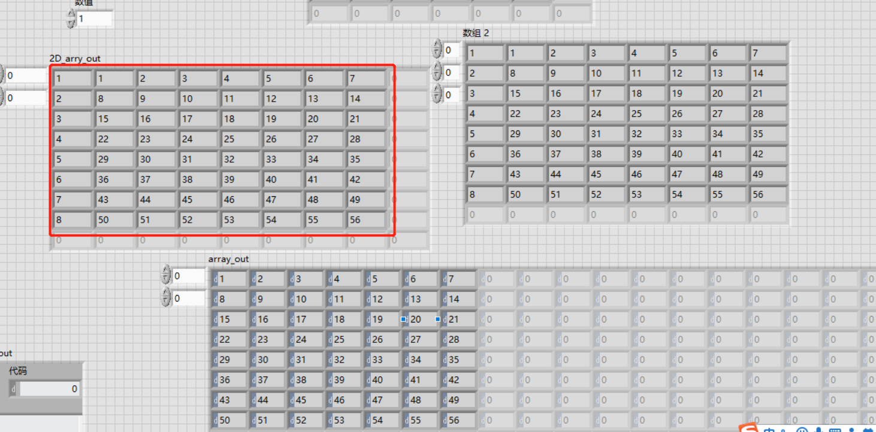Select cell 53 in 2D_arry_out

(240, 220)
